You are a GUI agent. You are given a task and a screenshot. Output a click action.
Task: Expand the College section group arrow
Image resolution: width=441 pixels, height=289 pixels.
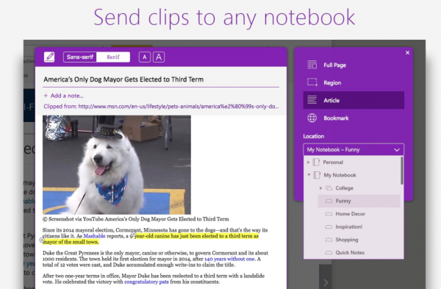[320, 188]
